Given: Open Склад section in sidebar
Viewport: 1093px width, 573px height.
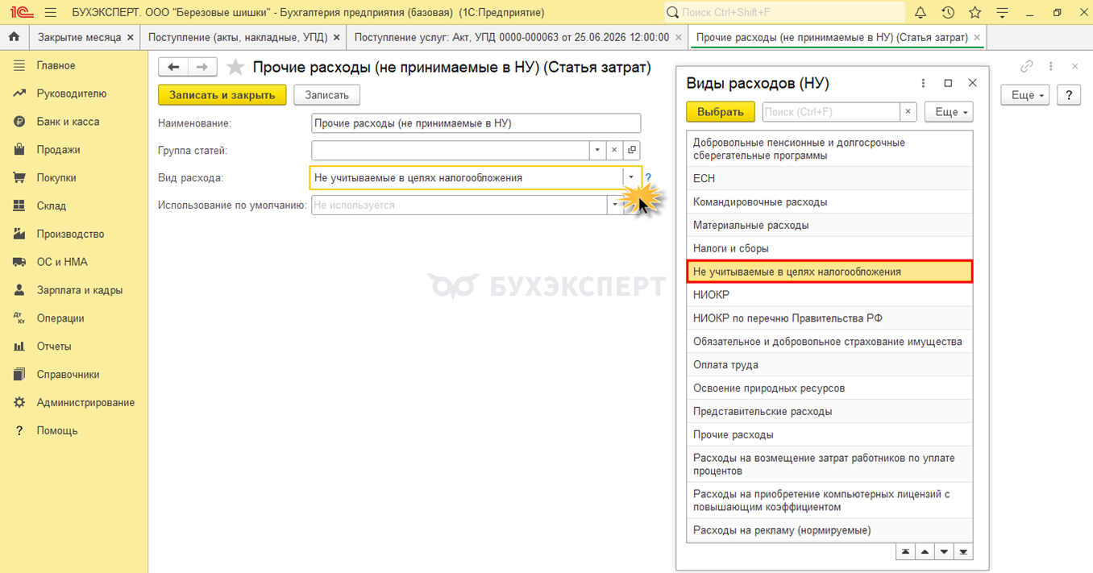Looking at the screenshot, I should pyautogui.click(x=74, y=206).
